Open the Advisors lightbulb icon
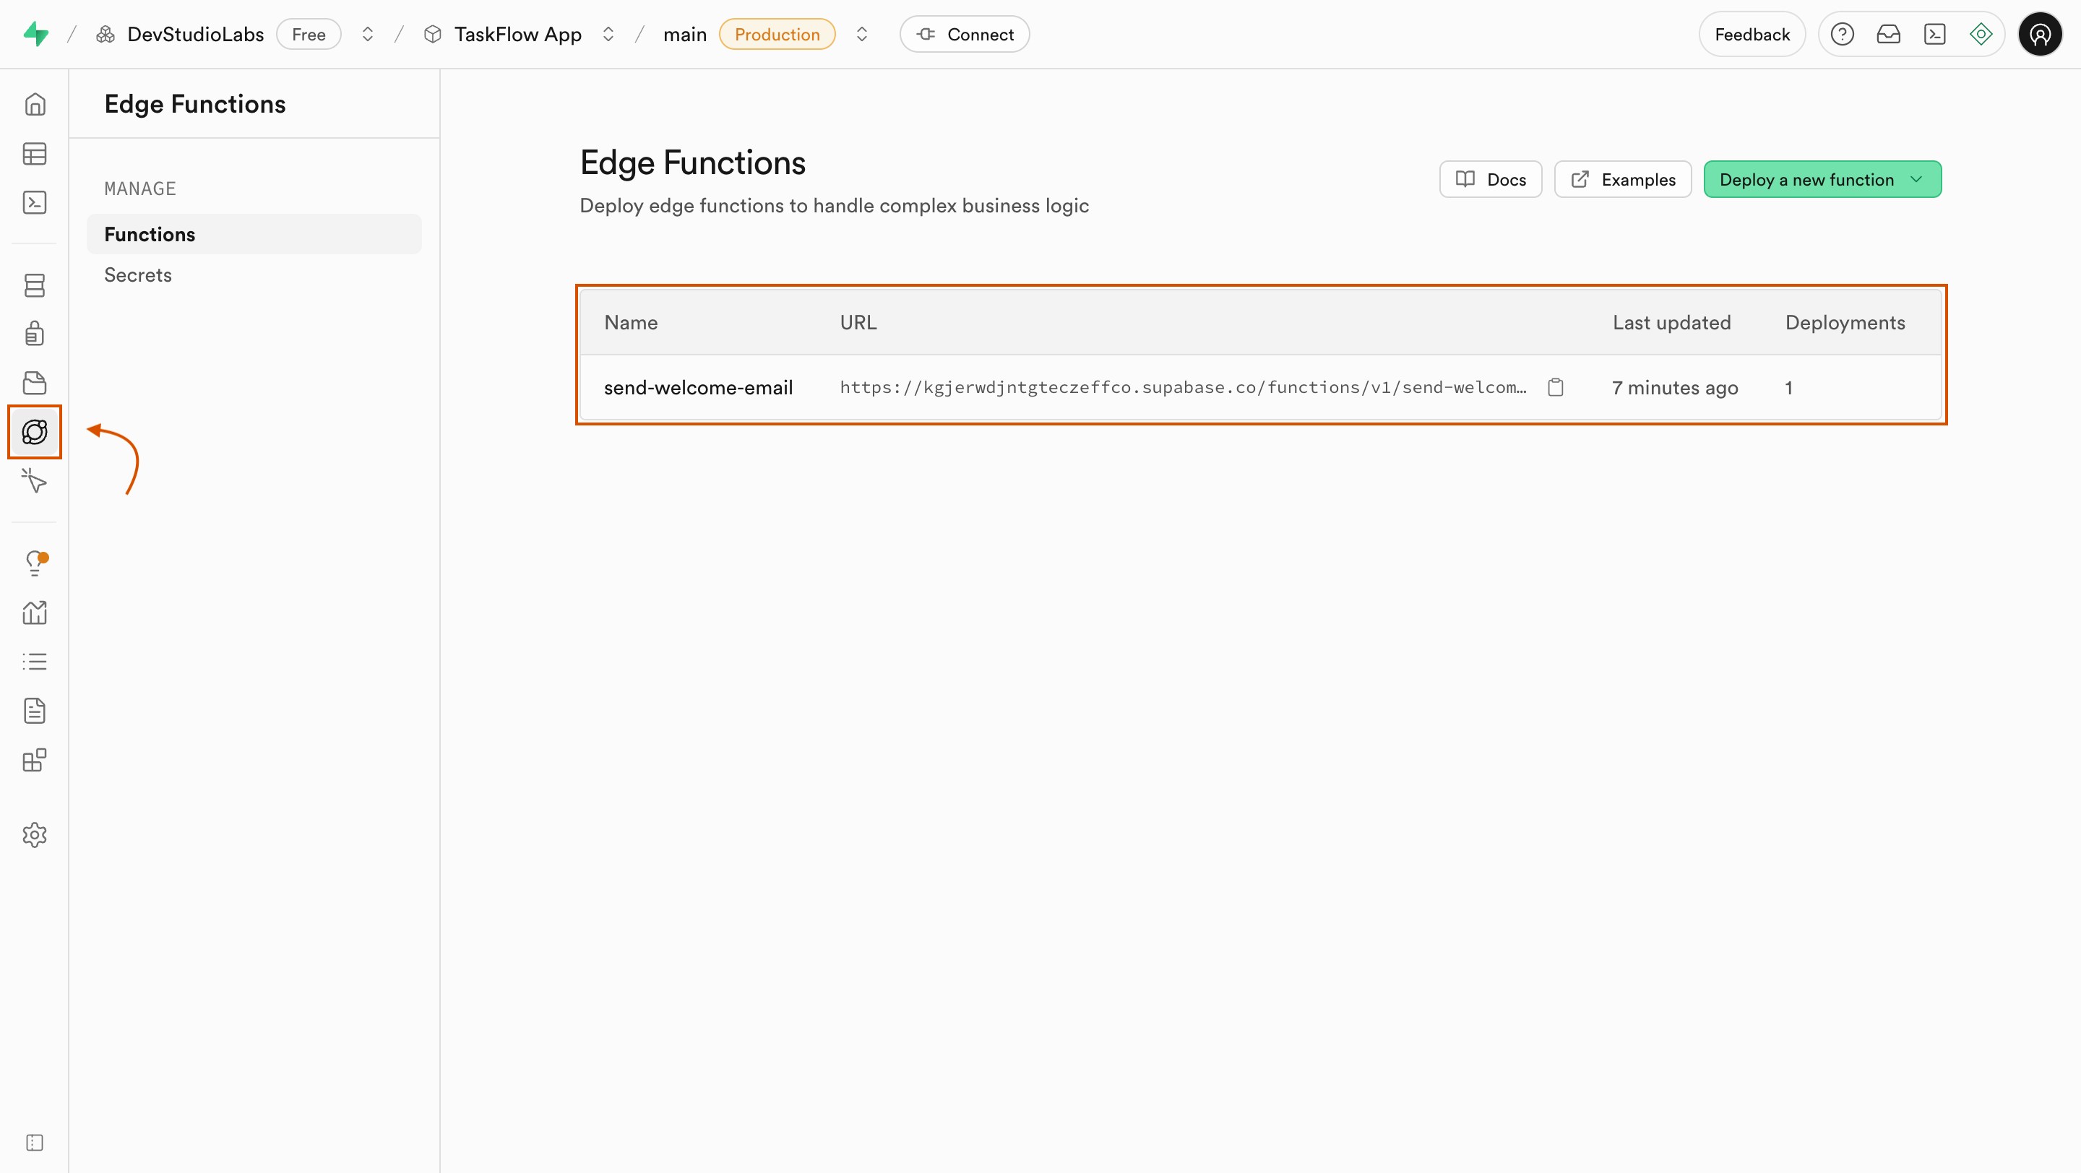Screen dimensions: 2081x1173 tap(34, 563)
